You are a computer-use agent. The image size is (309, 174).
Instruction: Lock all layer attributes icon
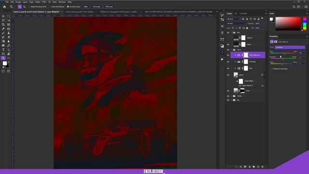(x=247, y=28)
